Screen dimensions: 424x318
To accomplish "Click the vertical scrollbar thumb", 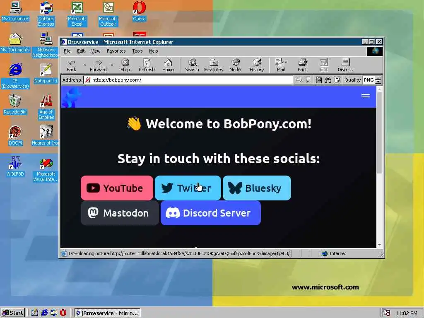I will pos(379,133).
